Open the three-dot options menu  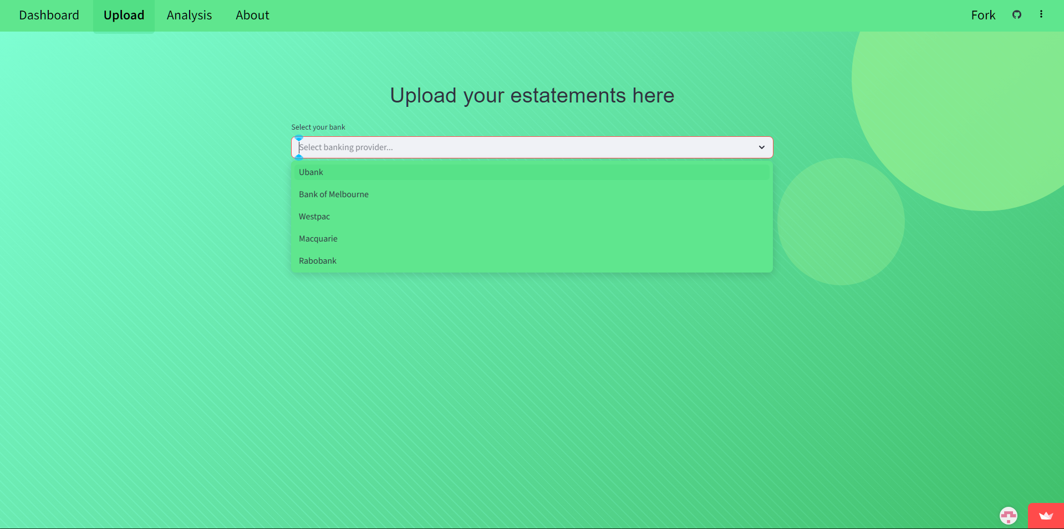1041,14
